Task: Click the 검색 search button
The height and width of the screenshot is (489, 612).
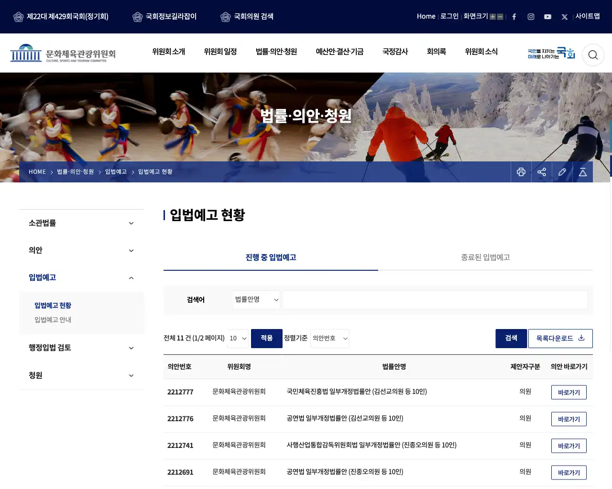Action: (x=511, y=338)
